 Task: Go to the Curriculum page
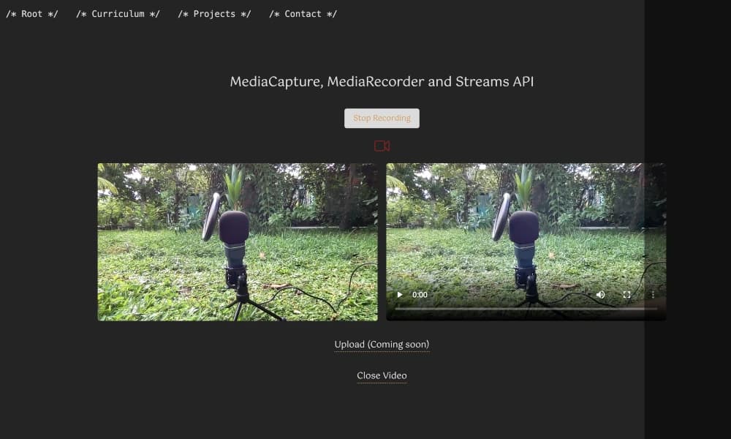tap(118, 14)
